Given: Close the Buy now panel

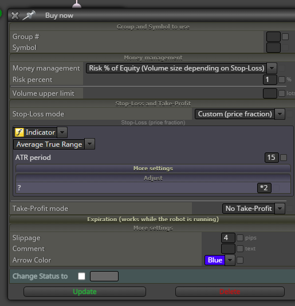Looking at the screenshot, I should [x=15, y=16].
